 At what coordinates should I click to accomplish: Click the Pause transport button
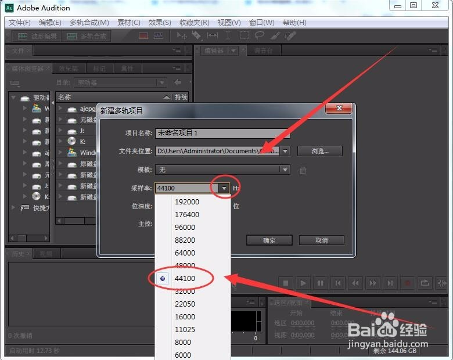tap(321, 283)
